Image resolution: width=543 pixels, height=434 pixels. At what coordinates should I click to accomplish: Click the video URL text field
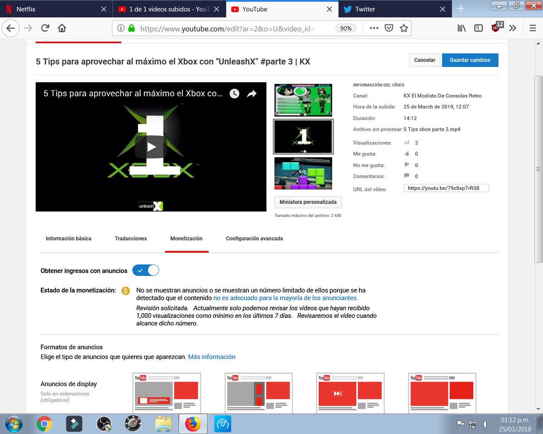(446, 188)
